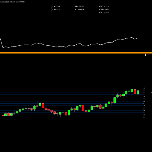Click the open price readout O: 82.50
Viewport: 152px width, 152px height.
coord(55,7)
